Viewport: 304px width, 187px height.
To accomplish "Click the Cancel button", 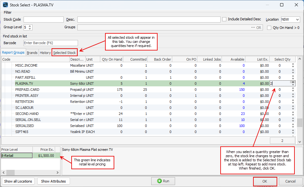I will tap(290, 181).
